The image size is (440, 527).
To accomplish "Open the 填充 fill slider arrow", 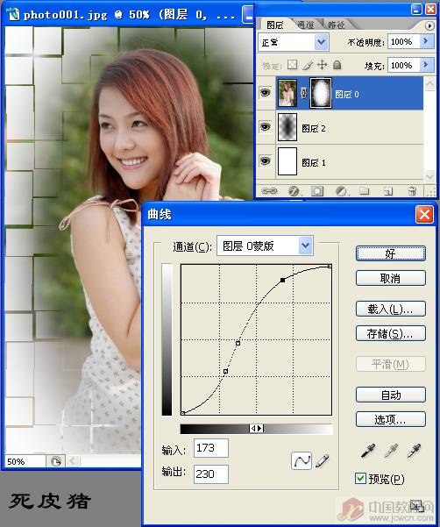I will [426, 65].
